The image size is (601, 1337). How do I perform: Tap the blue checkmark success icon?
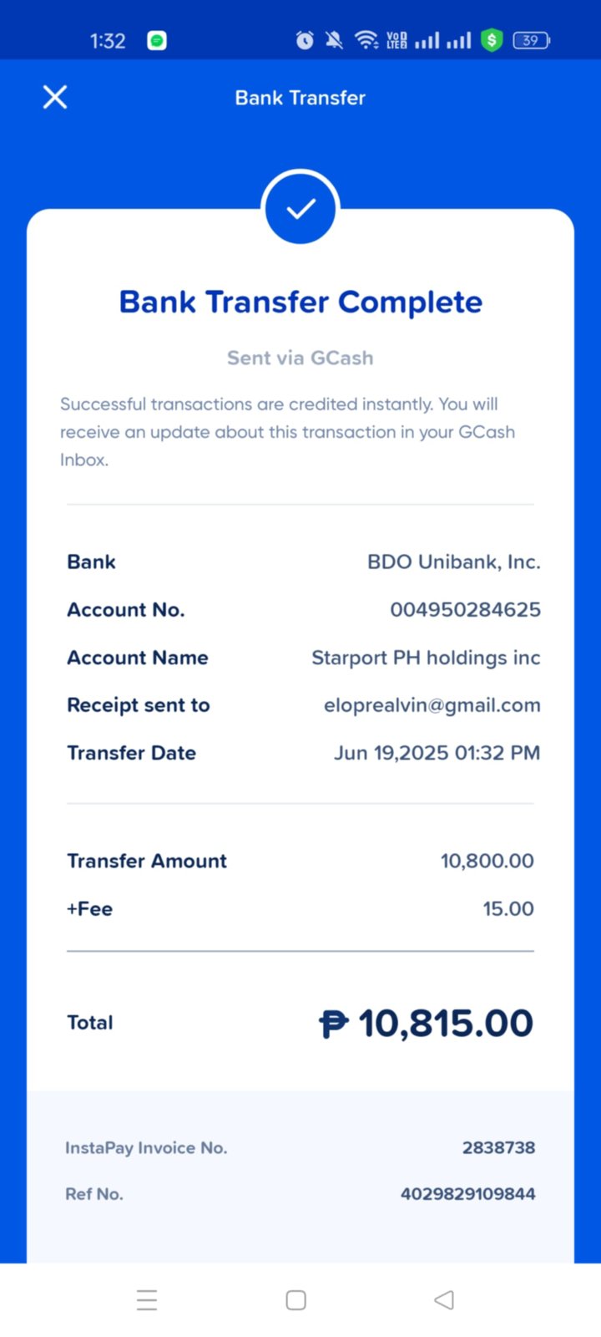click(300, 208)
